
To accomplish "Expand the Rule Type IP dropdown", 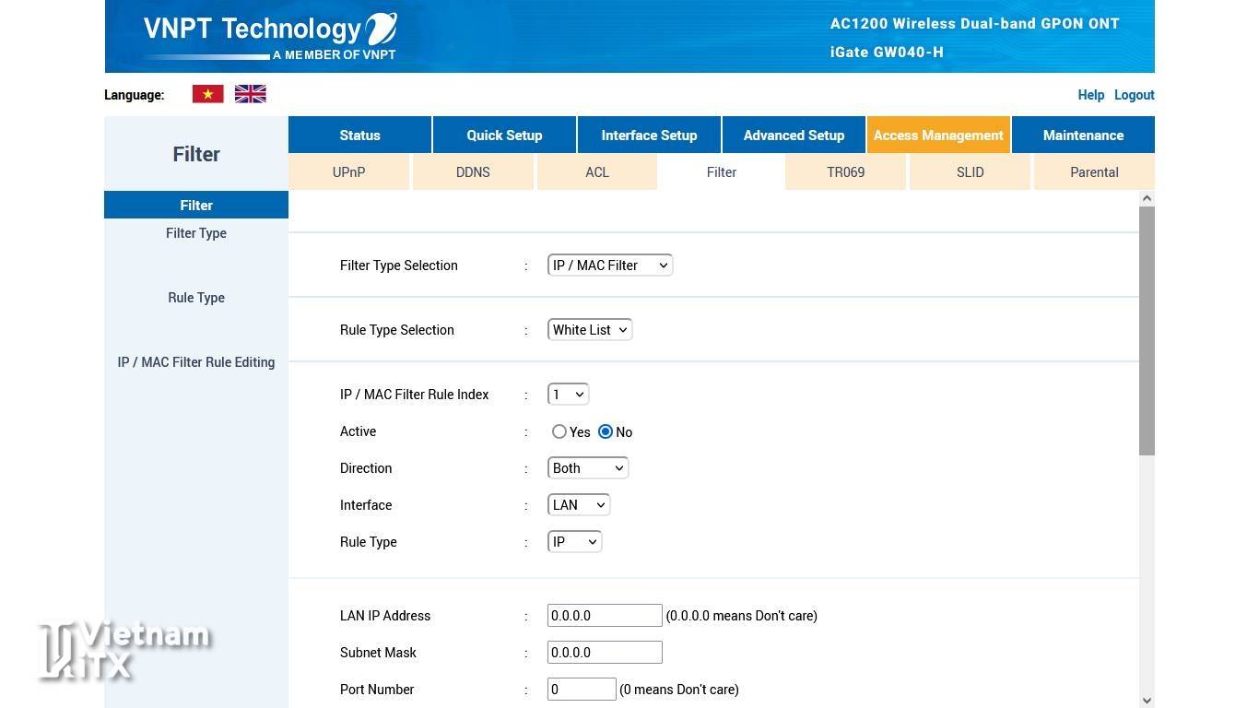I will pyautogui.click(x=574, y=542).
